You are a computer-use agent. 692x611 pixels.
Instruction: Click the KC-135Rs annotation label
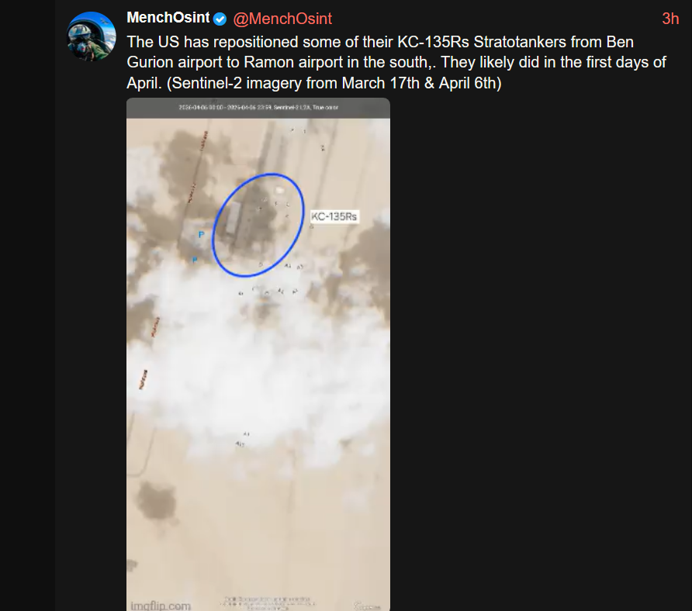(x=334, y=216)
